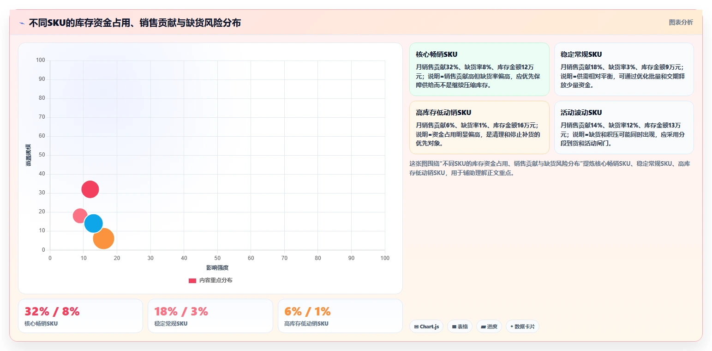
Task: Click the x-axis tick value 50
Action: tap(217, 258)
